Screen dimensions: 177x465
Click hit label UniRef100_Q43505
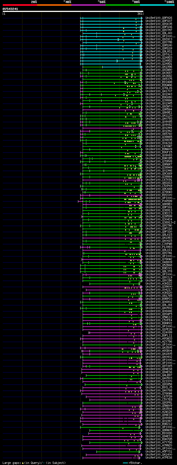coord(159,348)
